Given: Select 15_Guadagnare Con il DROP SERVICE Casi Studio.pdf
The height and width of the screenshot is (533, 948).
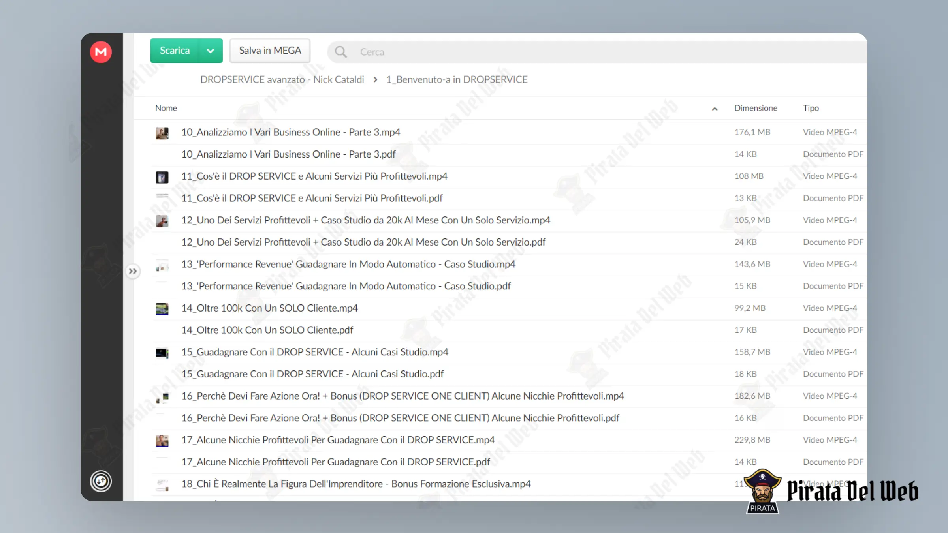Looking at the screenshot, I should (312, 374).
